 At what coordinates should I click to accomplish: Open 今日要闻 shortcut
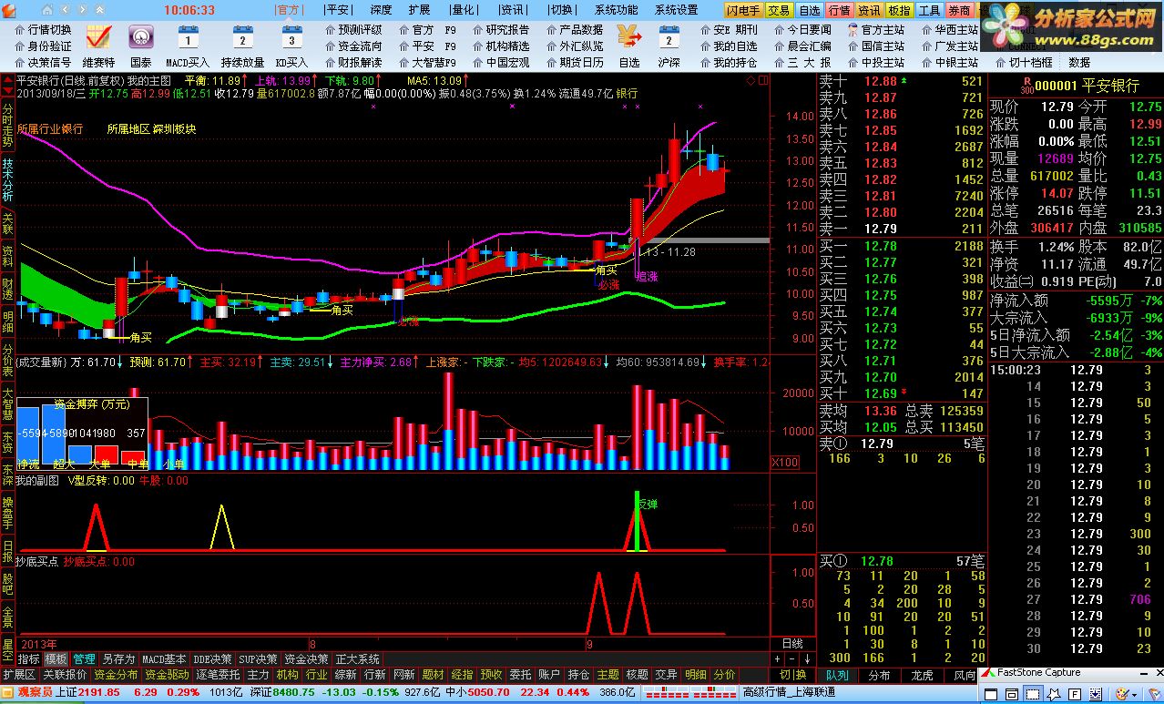click(x=803, y=30)
